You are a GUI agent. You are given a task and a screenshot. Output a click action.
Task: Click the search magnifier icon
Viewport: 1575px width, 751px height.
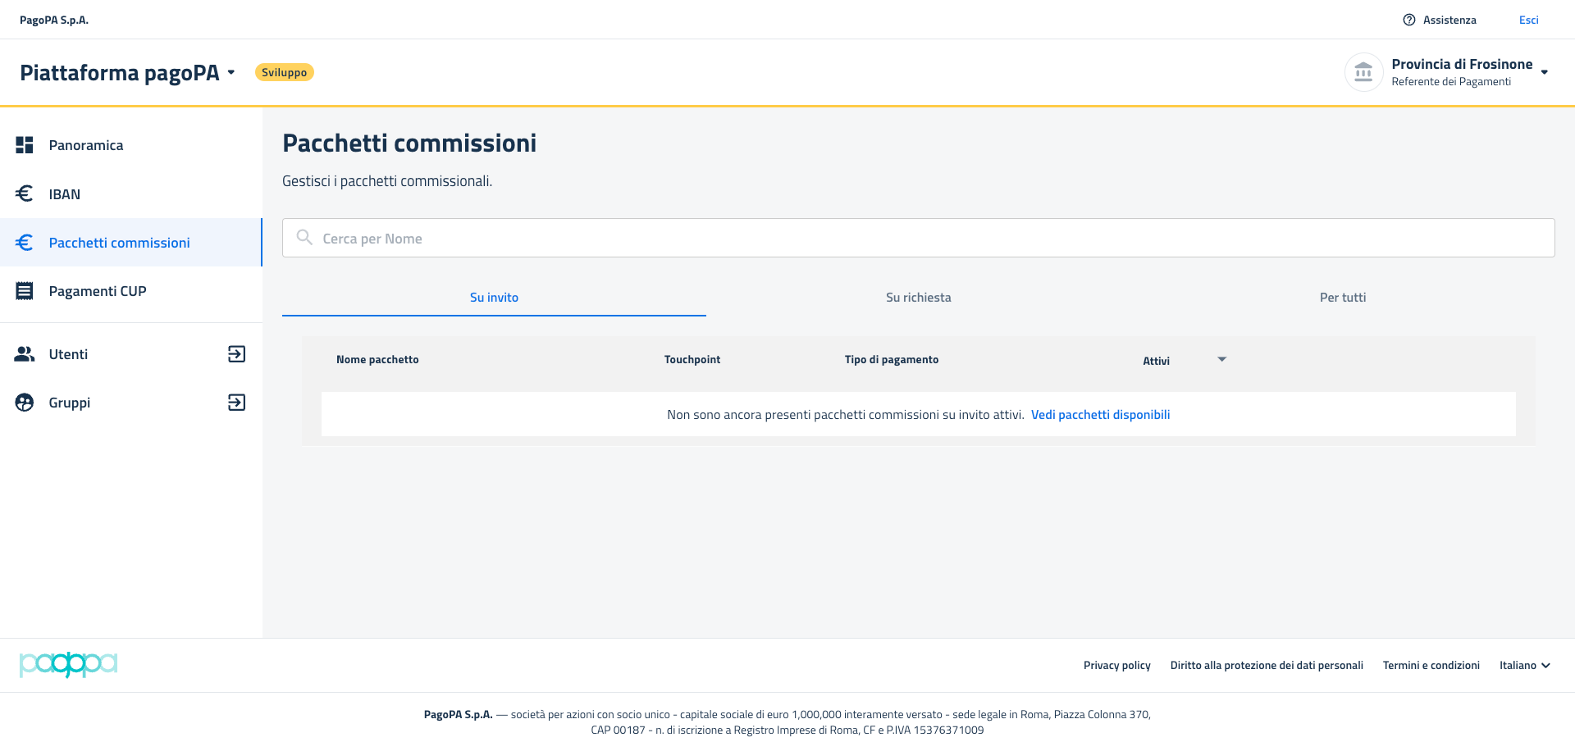pos(304,238)
